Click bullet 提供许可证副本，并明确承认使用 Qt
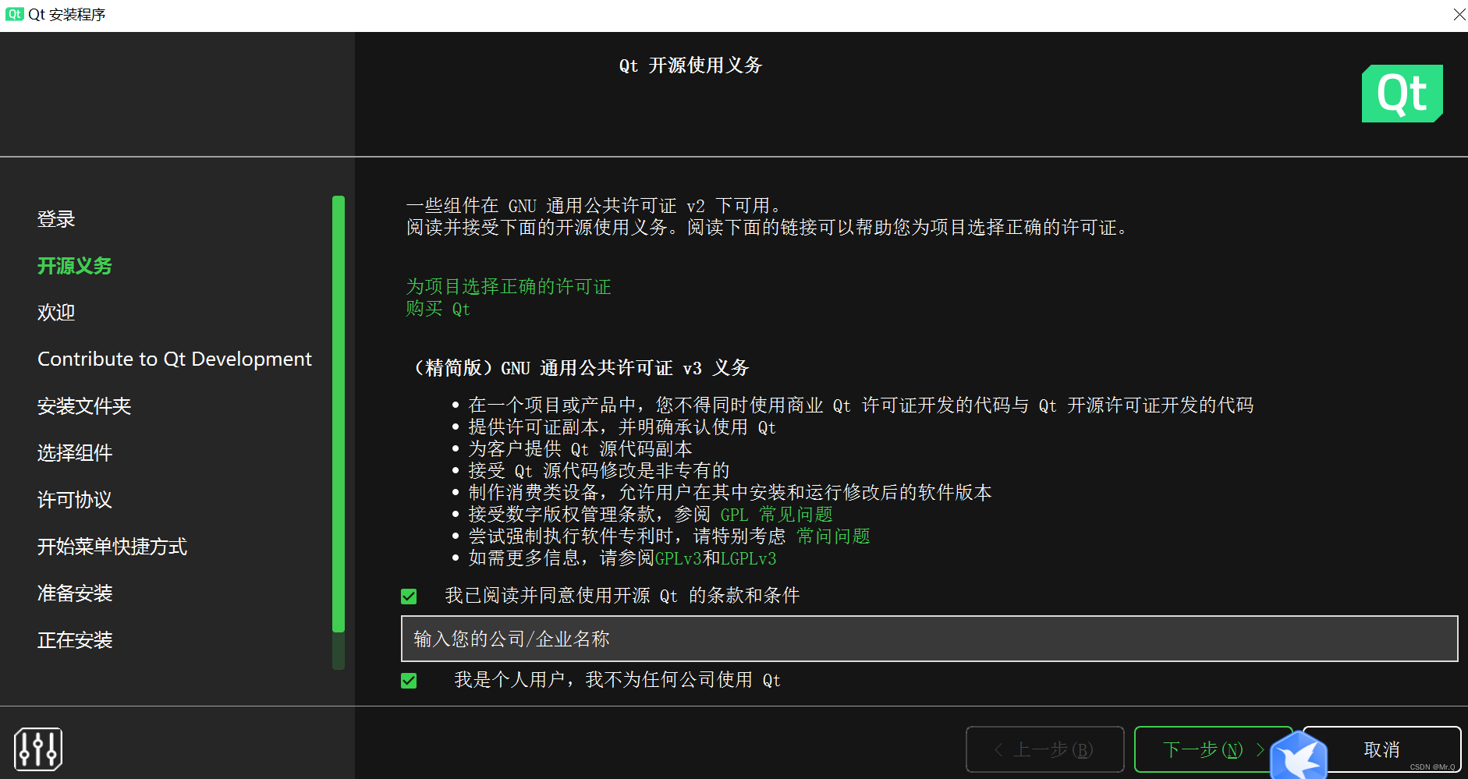This screenshot has height=779, width=1468. click(x=622, y=427)
